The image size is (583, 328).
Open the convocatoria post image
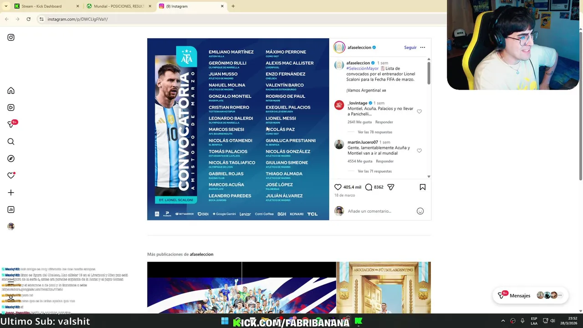pos(238,129)
